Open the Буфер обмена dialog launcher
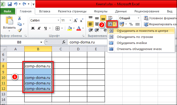Image resolution: width=177 pixels, height=105 pixels. tap(26, 36)
